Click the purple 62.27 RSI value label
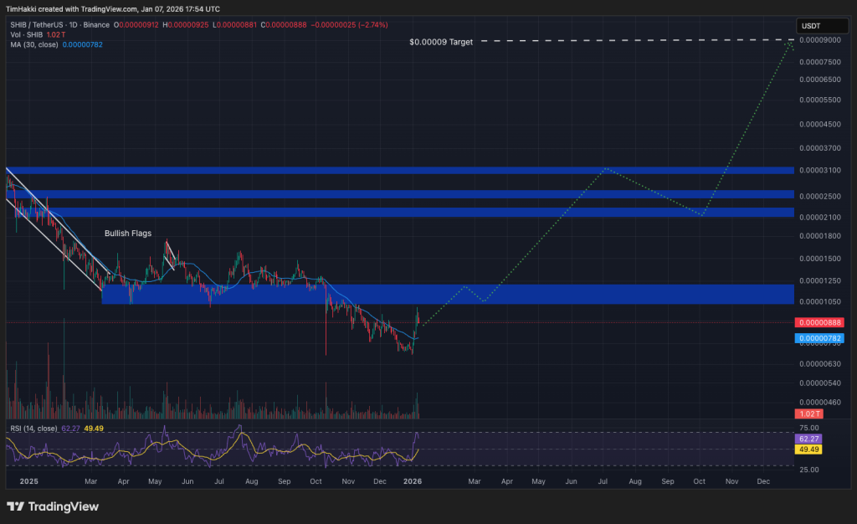This screenshot has width=857, height=524. 809,439
